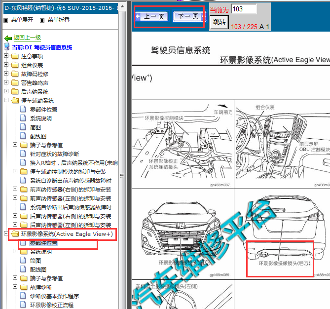330x309 pixels.
Task: Expand the 组合仪表 folder
Action: pos(6,65)
